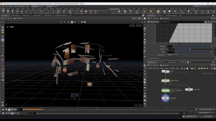
Task: Click search icon in parameter pane header
Action: [209, 22]
